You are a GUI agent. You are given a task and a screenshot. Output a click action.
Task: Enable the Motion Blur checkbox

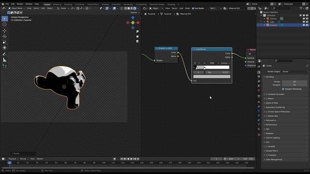pos(266,116)
